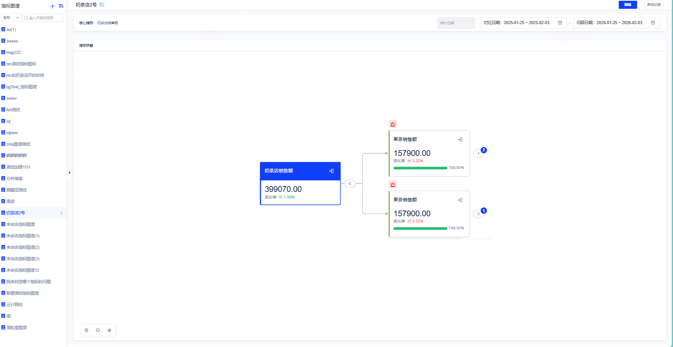Open 异动记录 button
This screenshot has height=347, width=673.
click(654, 5)
